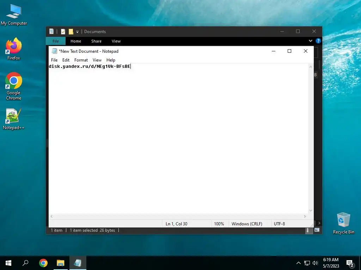Click '1 item selected 26 bytes' status text
This screenshot has height=270, width=361.
92,230
